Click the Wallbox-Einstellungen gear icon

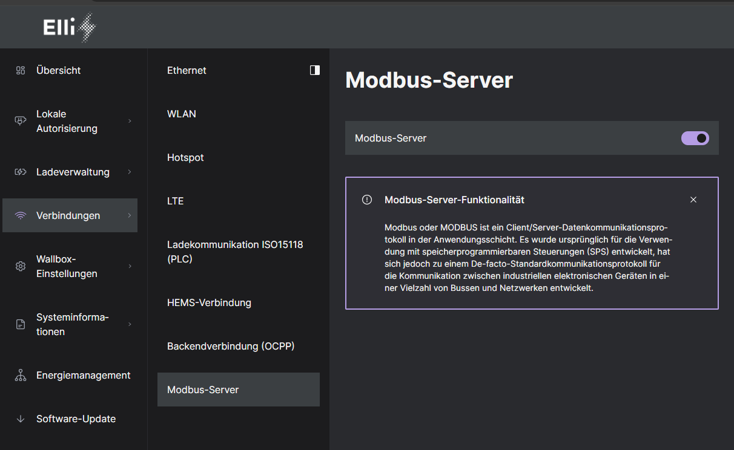[x=21, y=266]
